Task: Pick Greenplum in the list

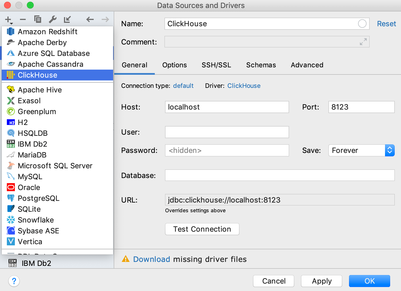Action: pyautogui.click(x=57, y=112)
